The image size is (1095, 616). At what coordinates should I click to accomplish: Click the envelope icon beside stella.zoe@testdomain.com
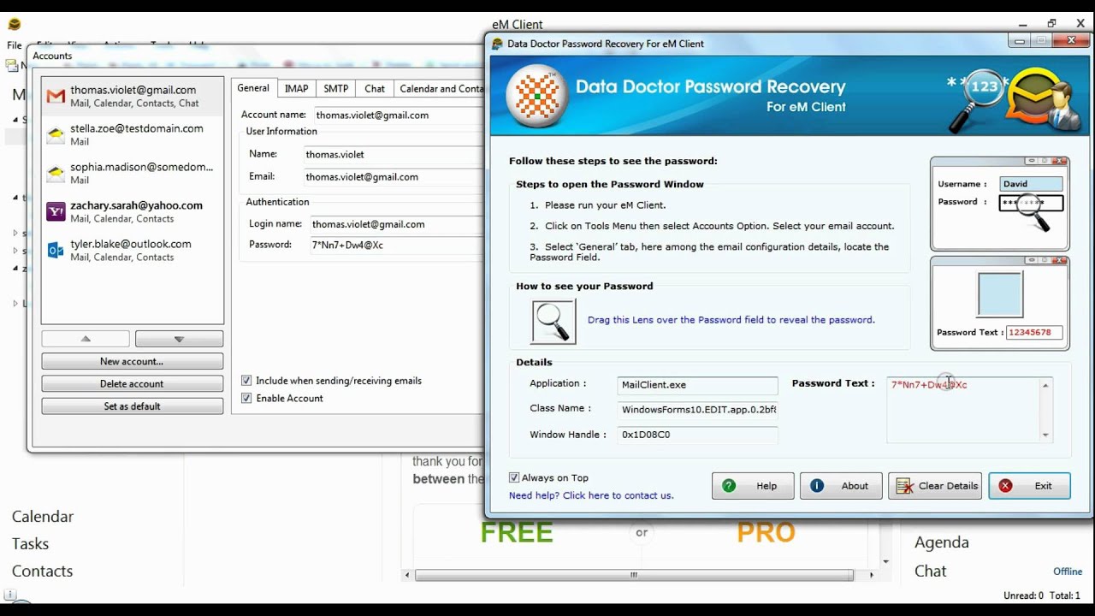coord(56,135)
